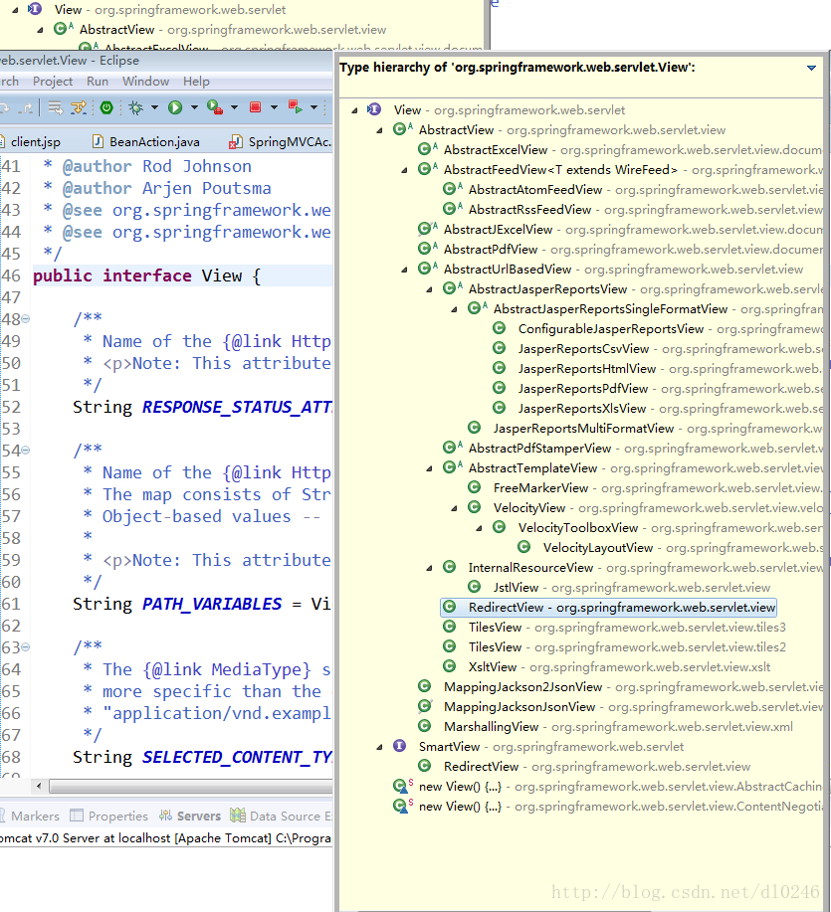831x912 pixels.
Task: Collapse the AbstractTemplateView node
Action: [430, 468]
